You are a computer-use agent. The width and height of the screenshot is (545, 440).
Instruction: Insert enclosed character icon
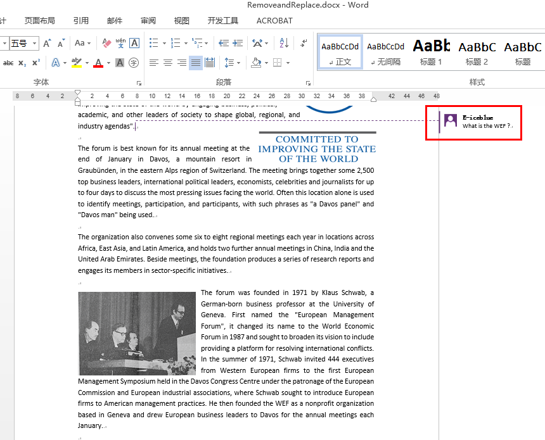pos(134,63)
